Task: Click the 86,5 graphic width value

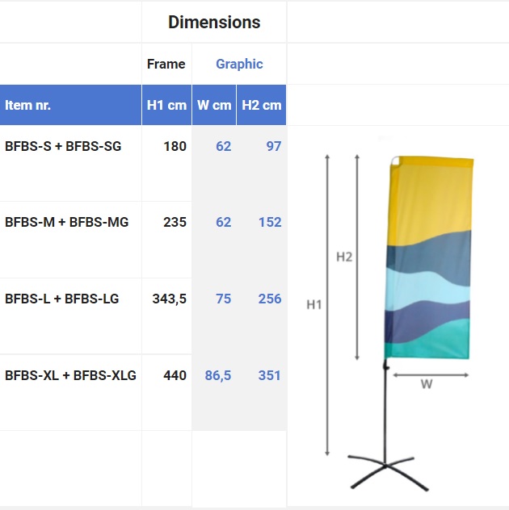Action: 218,375
